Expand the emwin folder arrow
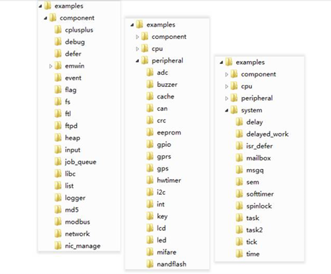This screenshot has height=274, width=331. pos(50,66)
